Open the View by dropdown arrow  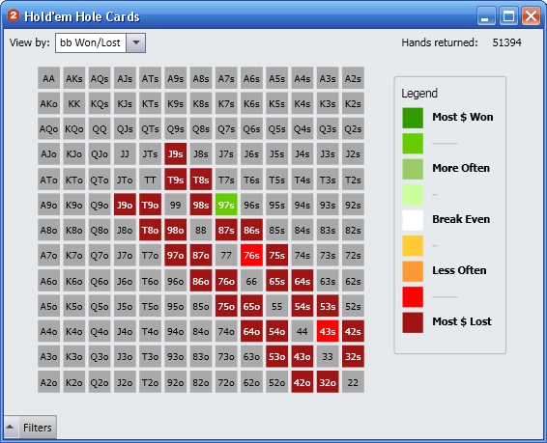click(x=136, y=42)
